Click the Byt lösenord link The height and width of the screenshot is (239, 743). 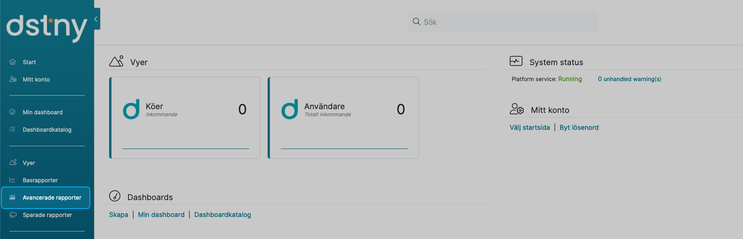pyautogui.click(x=579, y=127)
